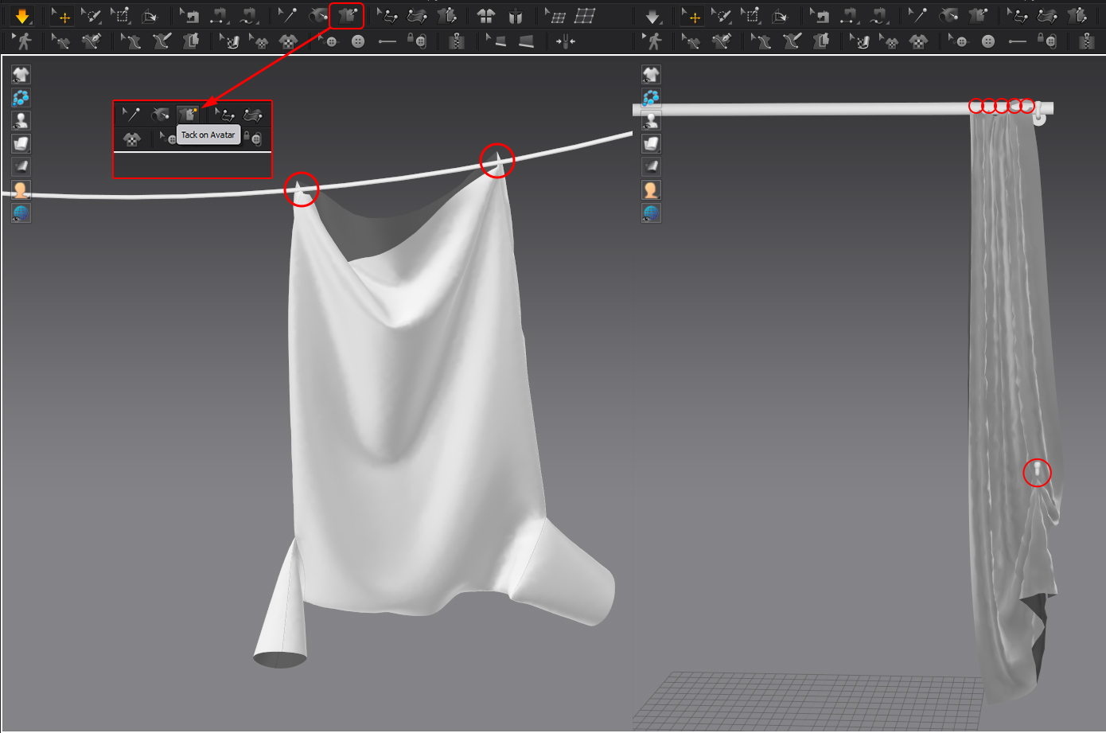This screenshot has width=1106, height=733.
Task: Pick the Edit Tack pin tool in right toolbar
Action: click(x=917, y=15)
